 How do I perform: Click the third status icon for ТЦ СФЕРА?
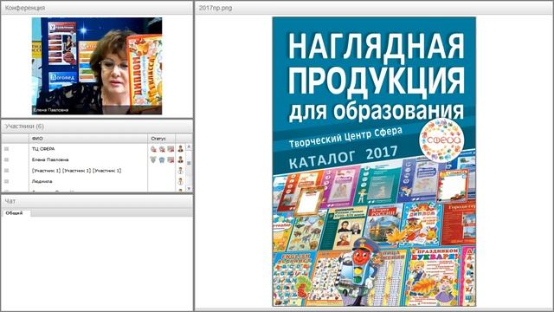[171, 149]
